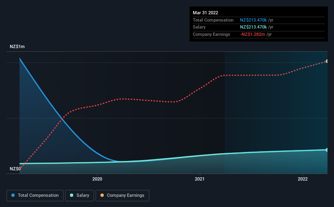
Task: Click the Company Earnings tooltip row label
Action: pos(211,34)
